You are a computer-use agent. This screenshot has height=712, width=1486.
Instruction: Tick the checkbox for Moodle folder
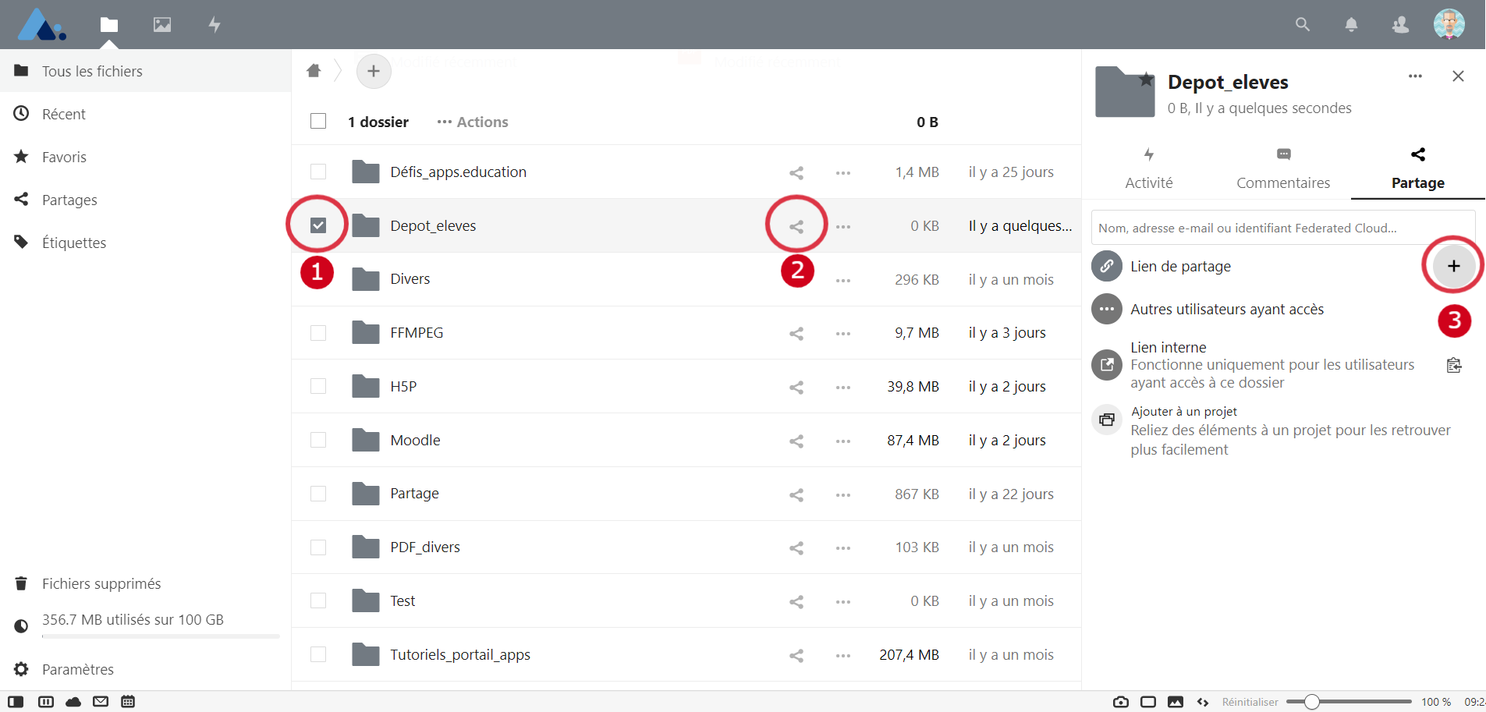click(318, 441)
